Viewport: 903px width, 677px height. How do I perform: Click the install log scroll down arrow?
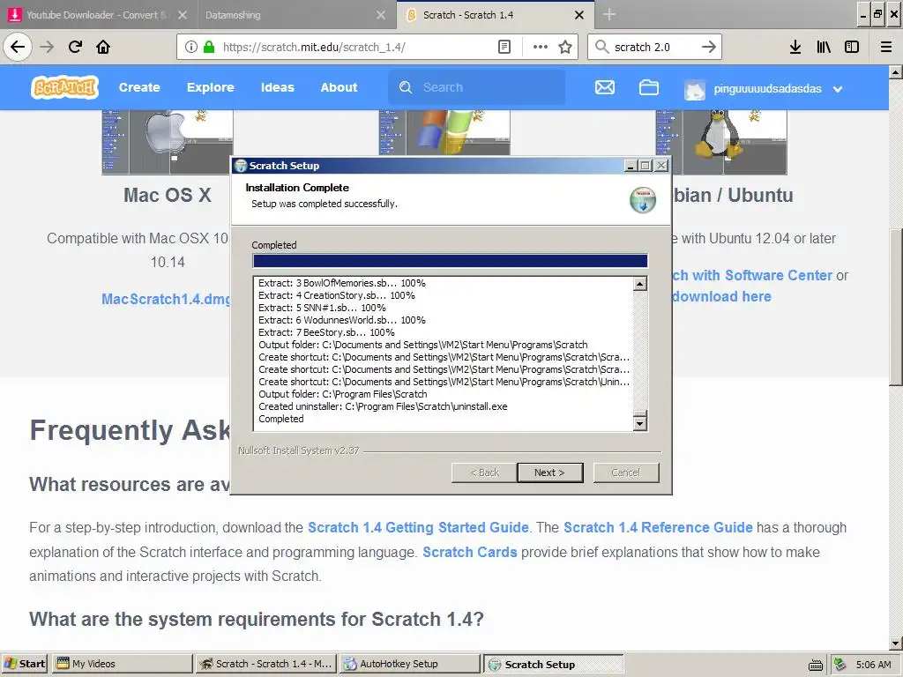click(x=640, y=424)
